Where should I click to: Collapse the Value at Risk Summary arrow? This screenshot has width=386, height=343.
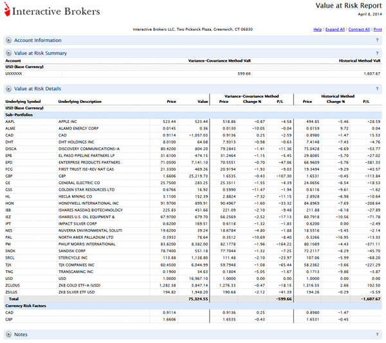point(9,53)
